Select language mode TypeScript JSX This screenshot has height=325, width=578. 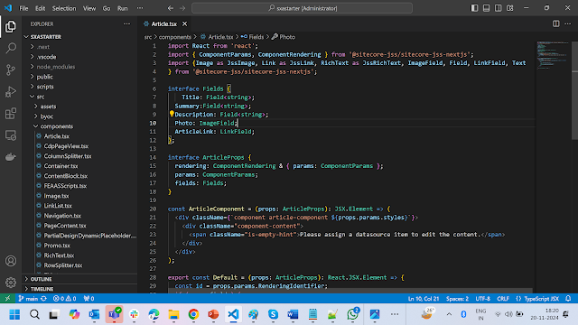542,299
